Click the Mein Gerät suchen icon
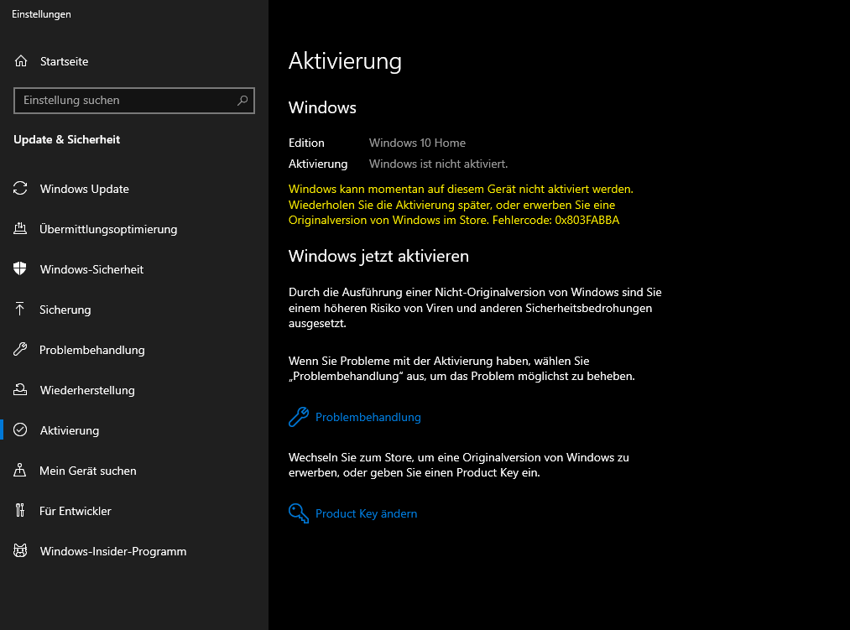 tap(20, 470)
